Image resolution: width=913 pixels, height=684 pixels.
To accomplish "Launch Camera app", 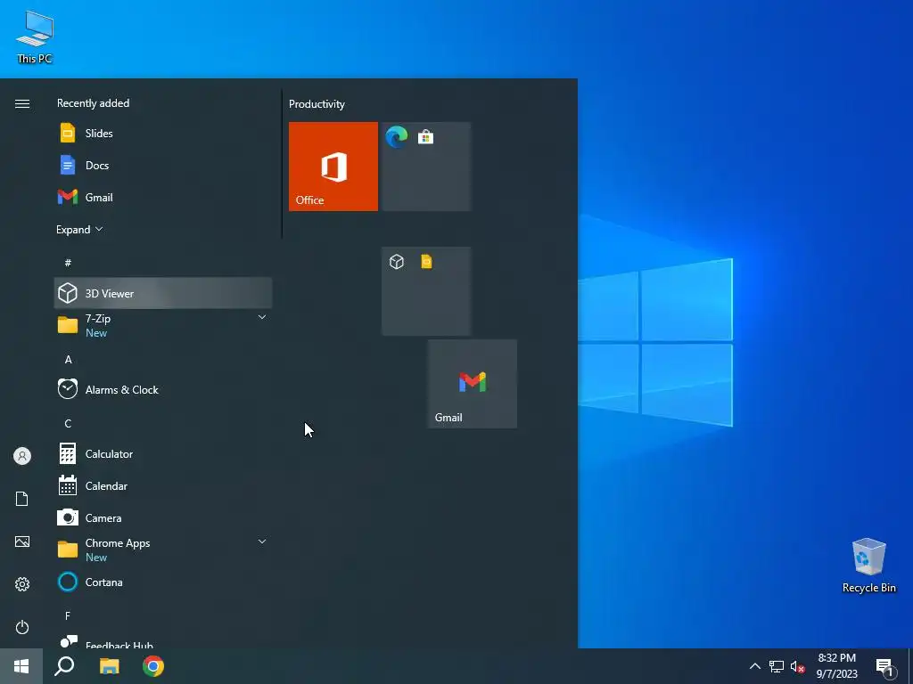I will [x=163, y=517].
